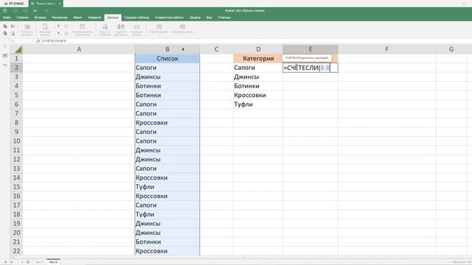The width and height of the screenshot is (472, 265).
Task: Click the upper sort order icon
Action: point(66,26)
